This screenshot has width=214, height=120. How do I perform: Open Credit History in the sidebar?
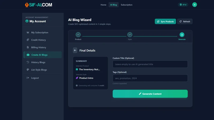click(43, 40)
